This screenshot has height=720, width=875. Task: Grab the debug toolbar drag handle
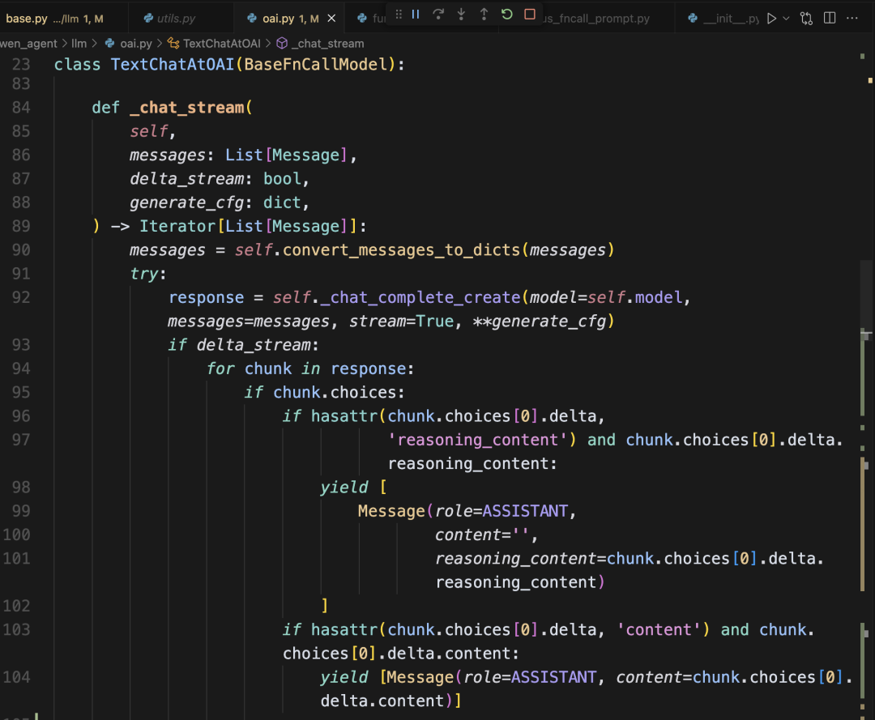coord(398,15)
